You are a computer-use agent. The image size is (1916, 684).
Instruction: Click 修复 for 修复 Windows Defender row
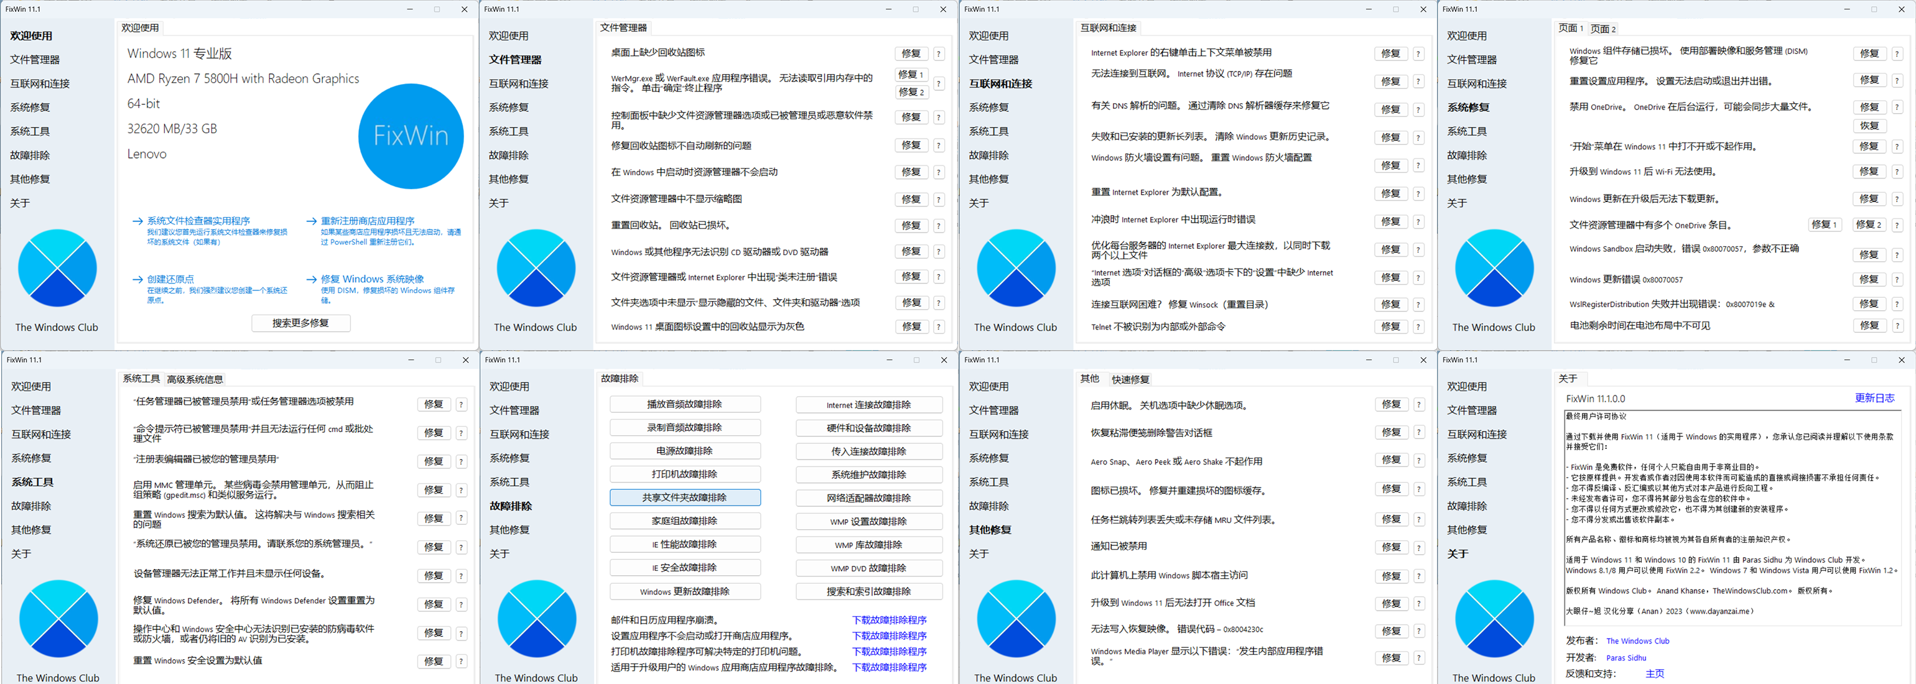coord(434,604)
